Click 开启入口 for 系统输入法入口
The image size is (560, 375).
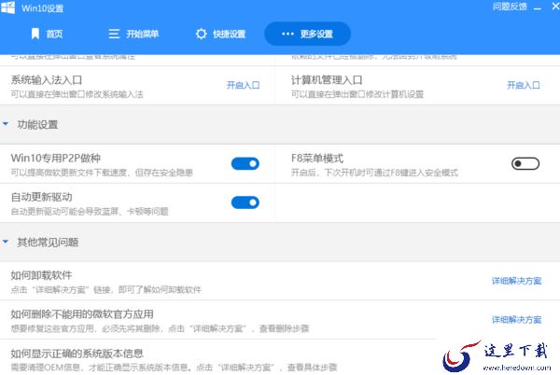(x=244, y=85)
